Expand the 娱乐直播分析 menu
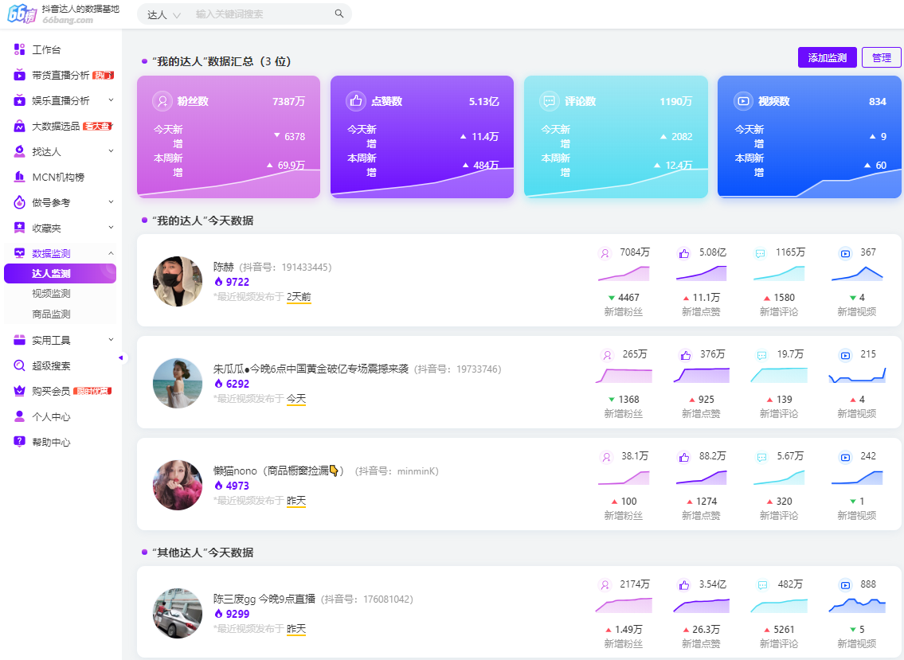 coord(111,100)
